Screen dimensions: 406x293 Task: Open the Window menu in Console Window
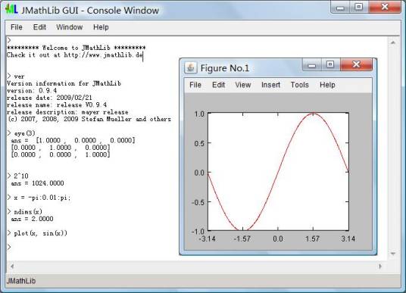[x=69, y=27]
